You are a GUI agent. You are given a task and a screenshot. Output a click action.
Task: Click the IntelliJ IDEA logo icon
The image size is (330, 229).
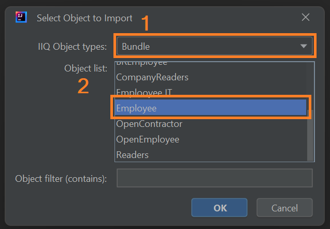click(x=21, y=17)
